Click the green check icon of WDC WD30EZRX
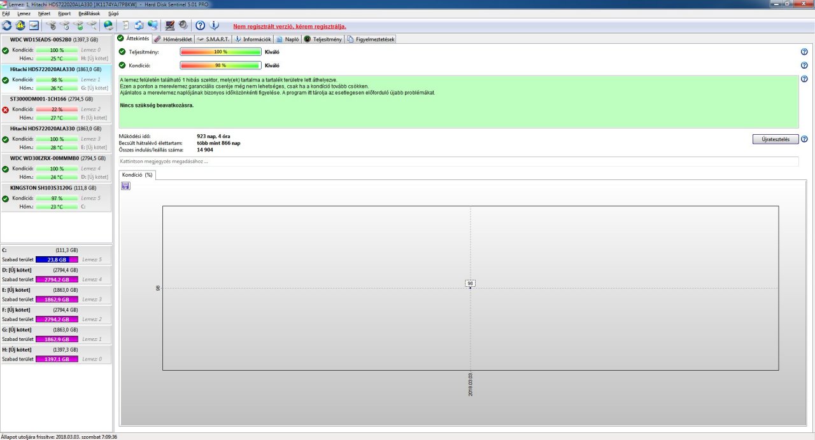This screenshot has height=440, width=815. click(x=6, y=168)
